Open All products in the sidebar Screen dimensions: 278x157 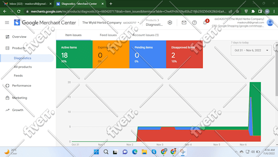point(23,67)
